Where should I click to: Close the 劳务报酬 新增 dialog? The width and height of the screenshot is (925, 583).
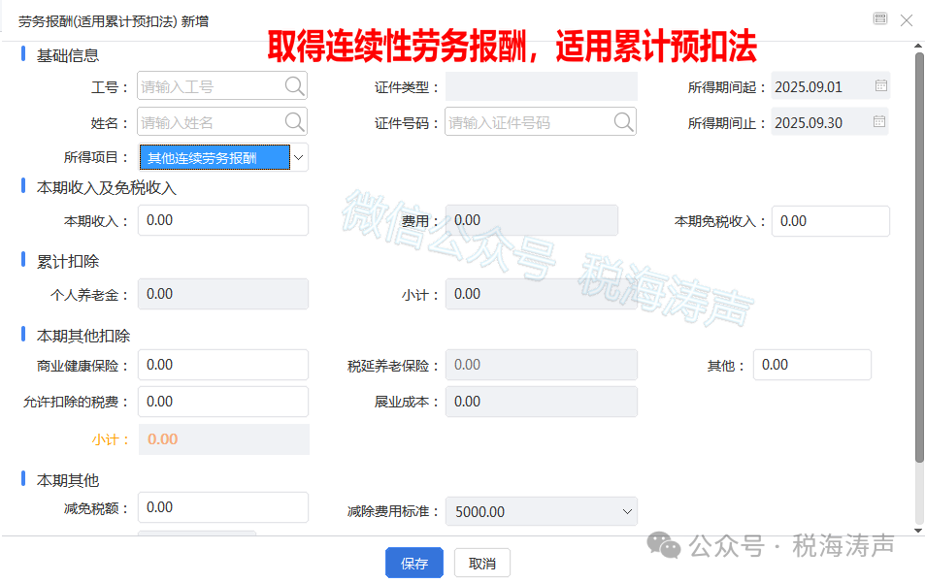point(907,19)
